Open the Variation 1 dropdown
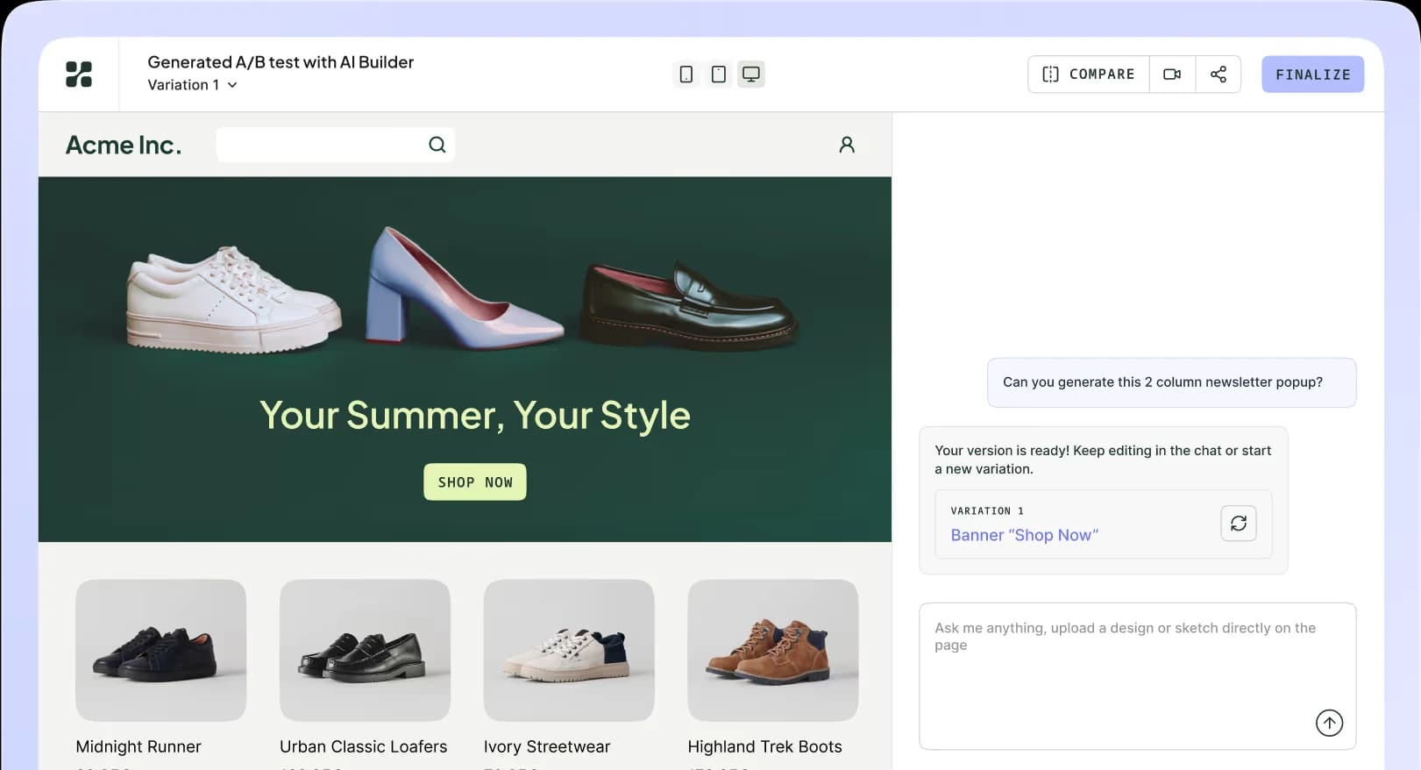This screenshot has height=770, width=1421. [192, 85]
